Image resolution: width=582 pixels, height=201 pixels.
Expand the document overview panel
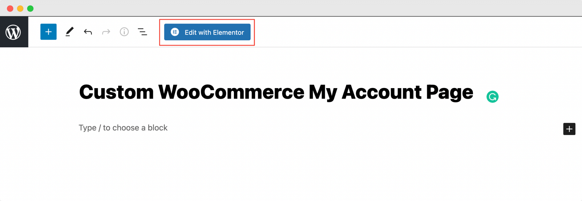[142, 32]
